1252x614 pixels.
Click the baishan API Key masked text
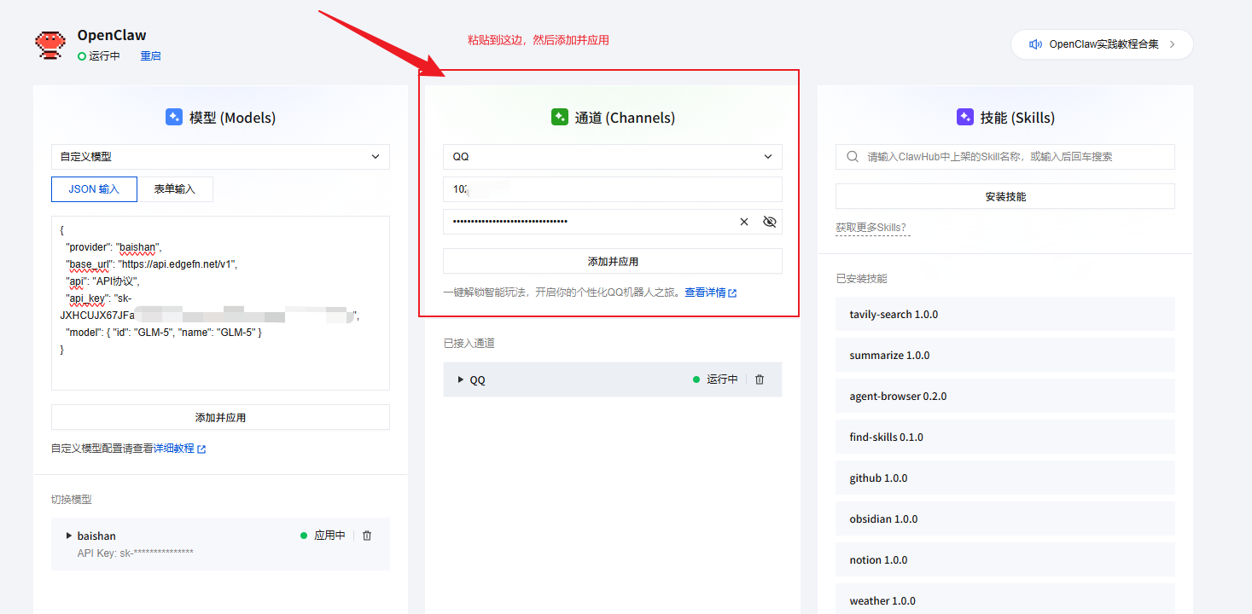[136, 553]
